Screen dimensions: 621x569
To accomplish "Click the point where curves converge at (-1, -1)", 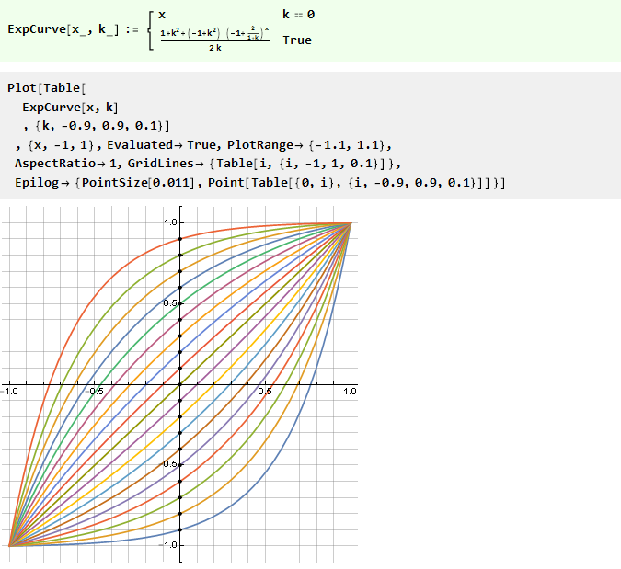I will 9,546.
